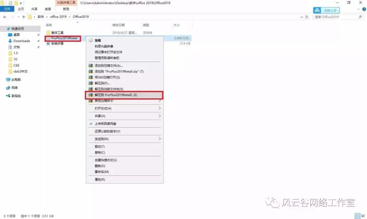Open CS6 folder in sidebar
The image size is (367, 219).
pos(16,65)
